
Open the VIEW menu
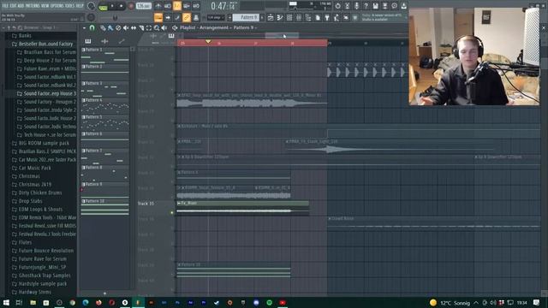[x=46, y=6]
